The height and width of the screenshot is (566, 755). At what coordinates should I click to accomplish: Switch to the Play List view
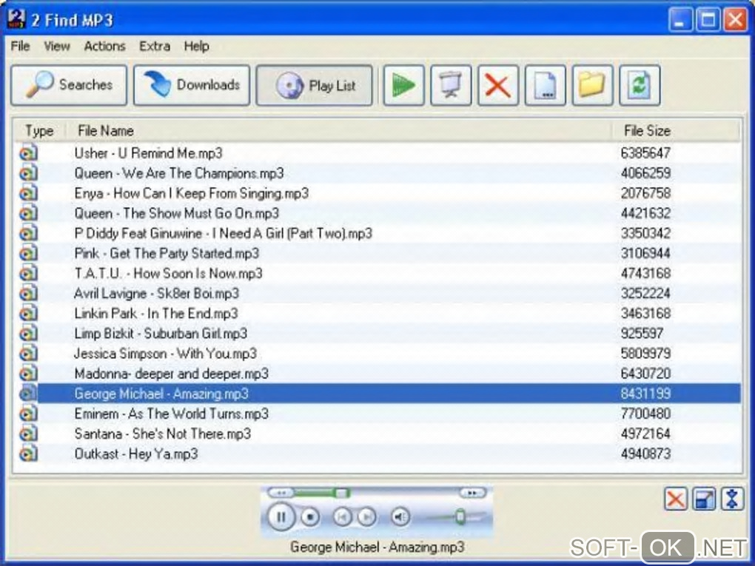coord(315,85)
